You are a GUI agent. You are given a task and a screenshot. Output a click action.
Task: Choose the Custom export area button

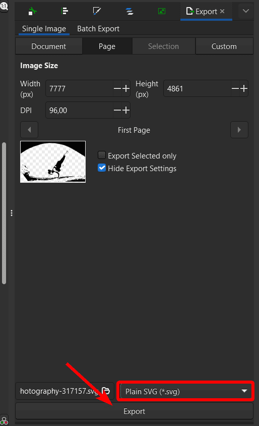pos(224,46)
